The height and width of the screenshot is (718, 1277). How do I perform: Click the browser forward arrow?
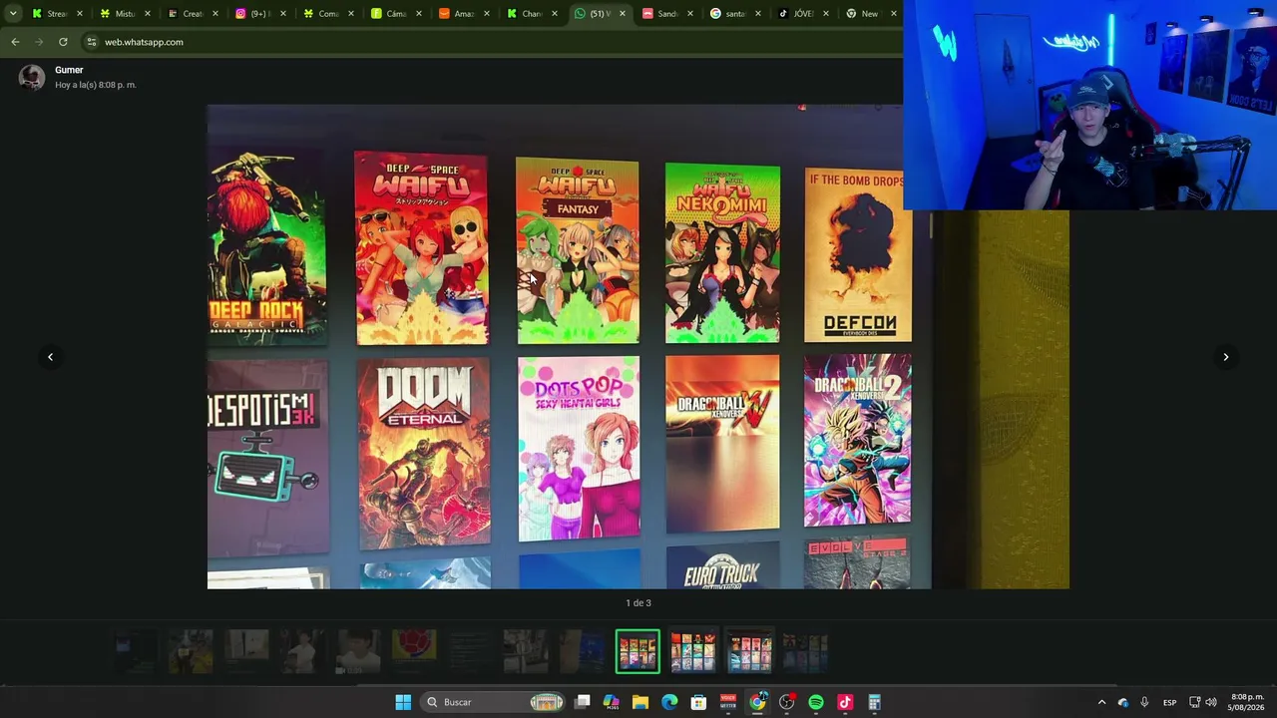click(x=39, y=42)
